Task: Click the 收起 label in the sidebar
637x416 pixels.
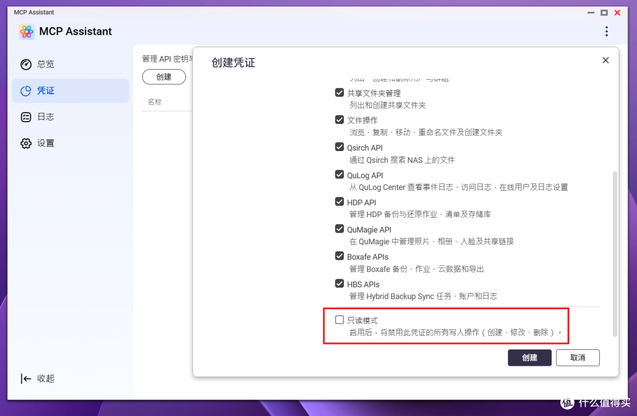Action: click(x=45, y=379)
